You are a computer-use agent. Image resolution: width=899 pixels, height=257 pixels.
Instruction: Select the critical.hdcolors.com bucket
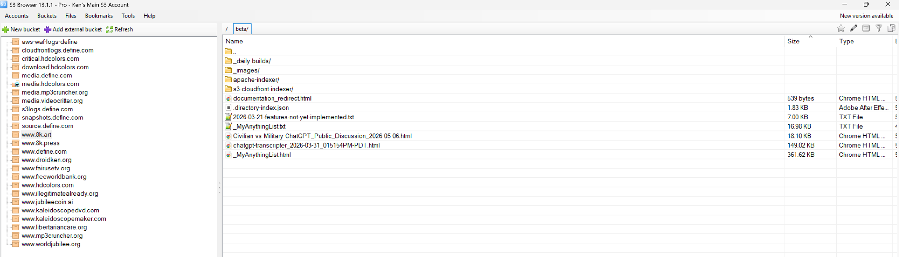[50, 59]
